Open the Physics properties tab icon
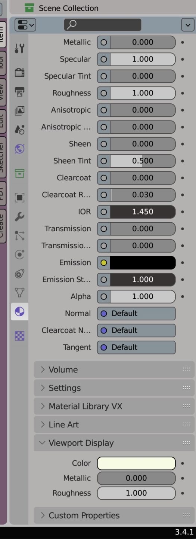 pyautogui.click(x=19, y=255)
